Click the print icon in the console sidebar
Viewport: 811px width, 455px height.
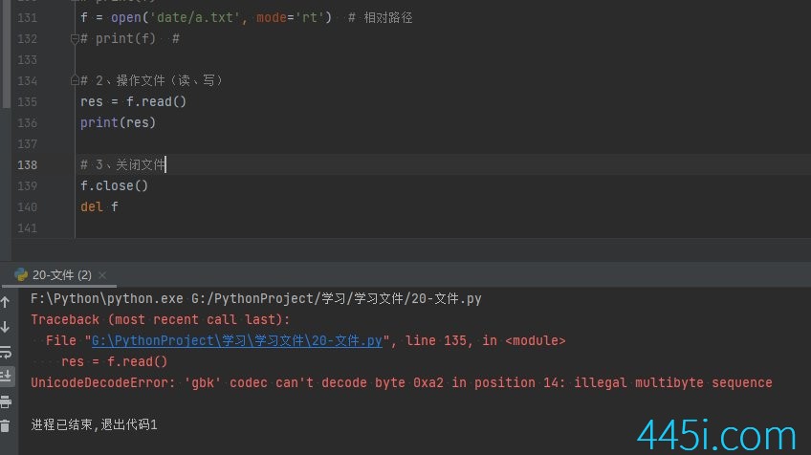(x=6, y=401)
